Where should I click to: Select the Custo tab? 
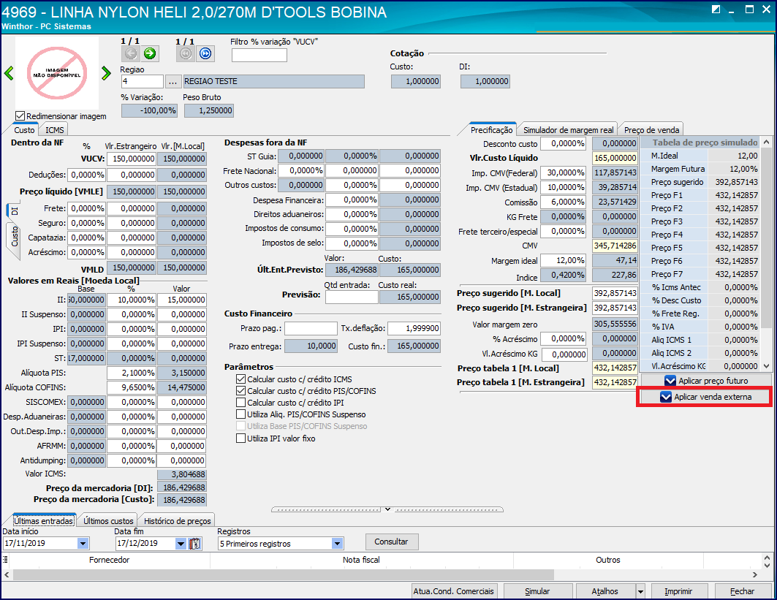(24, 130)
